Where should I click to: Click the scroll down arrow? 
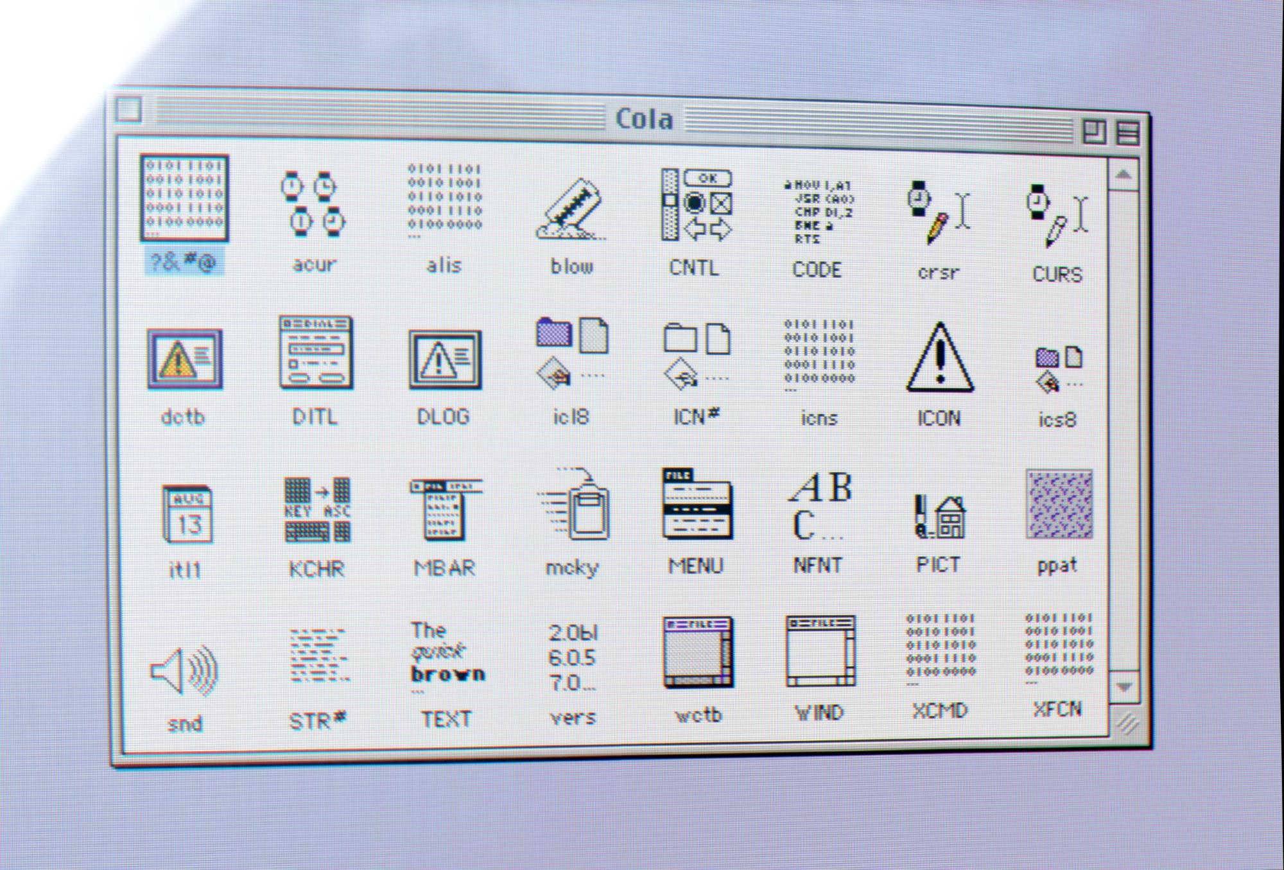pyautogui.click(x=1124, y=686)
